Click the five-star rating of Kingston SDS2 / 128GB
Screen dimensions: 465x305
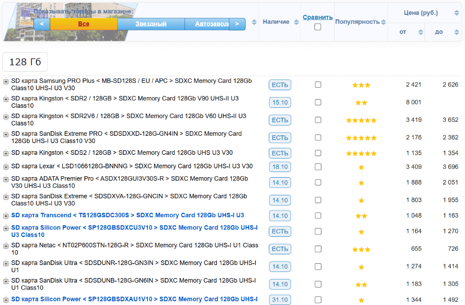[361, 153]
